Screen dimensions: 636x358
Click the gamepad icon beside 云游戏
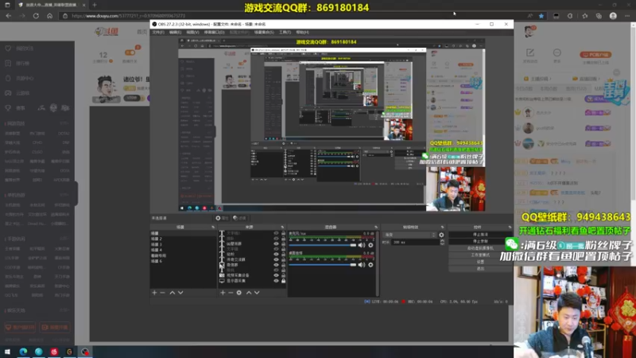click(x=8, y=93)
